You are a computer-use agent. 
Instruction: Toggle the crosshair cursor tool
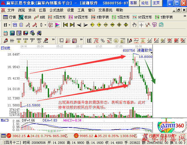[x=141, y=25]
